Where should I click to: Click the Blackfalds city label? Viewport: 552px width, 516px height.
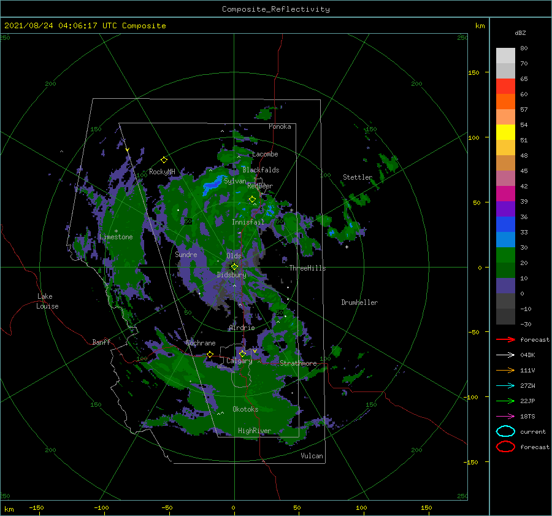coord(261,170)
